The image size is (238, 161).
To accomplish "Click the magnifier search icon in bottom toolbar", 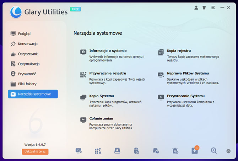I will [x=213, y=151].
